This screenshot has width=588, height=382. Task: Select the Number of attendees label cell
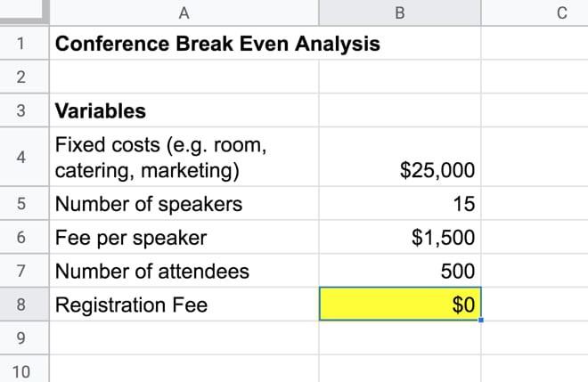[x=184, y=272]
